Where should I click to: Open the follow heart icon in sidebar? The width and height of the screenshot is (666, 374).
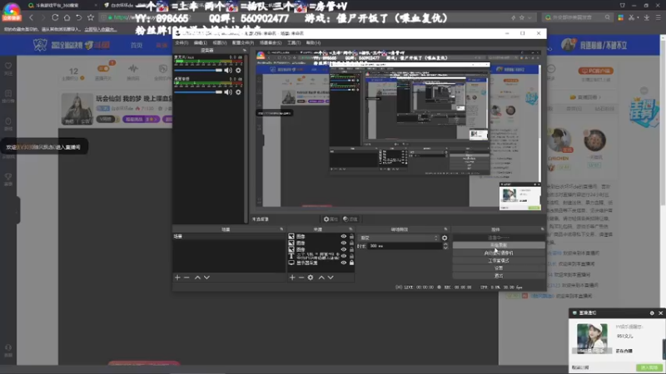(x=8, y=68)
